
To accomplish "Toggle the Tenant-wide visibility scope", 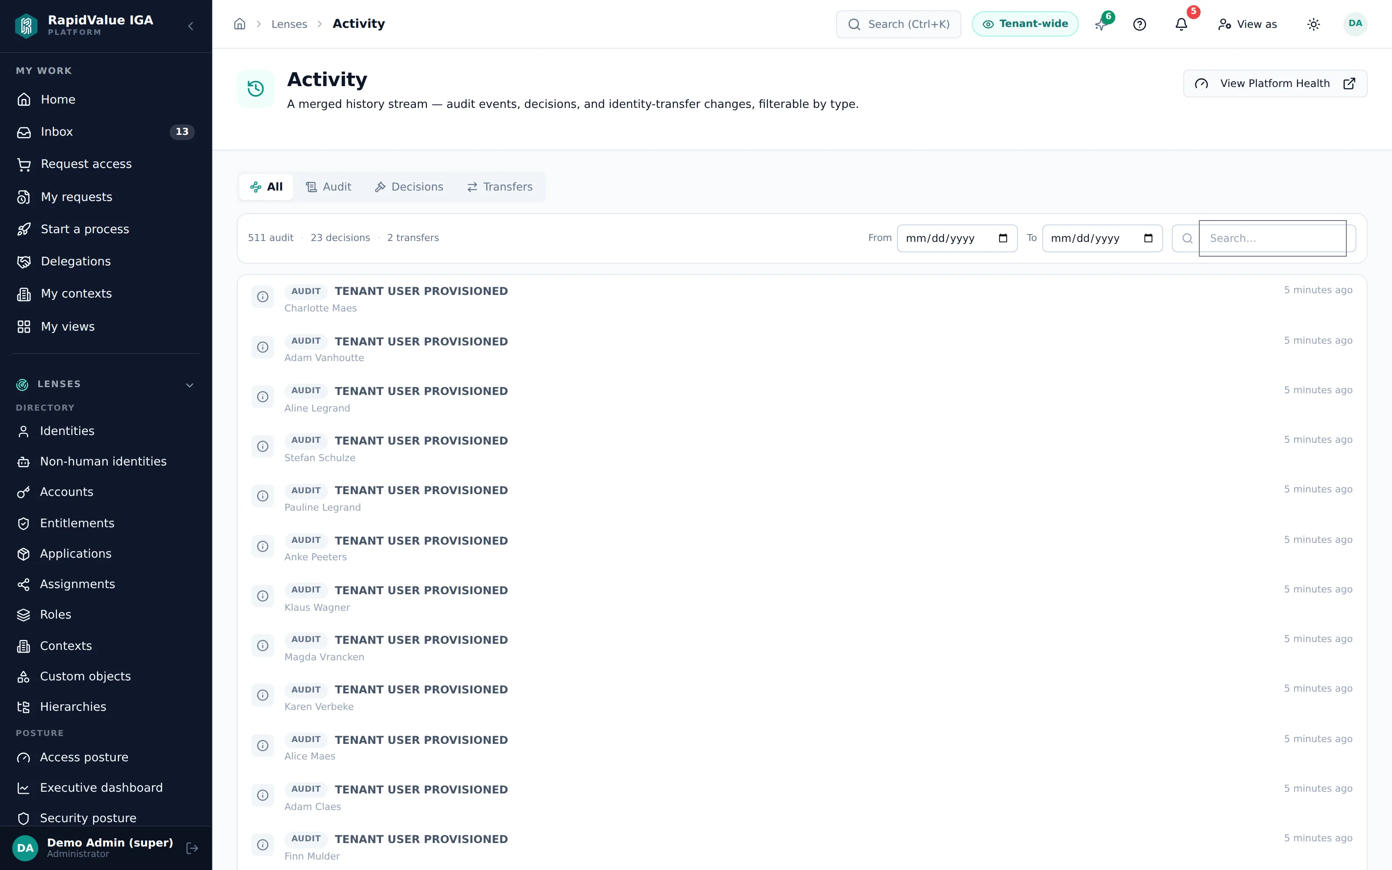I will [x=1025, y=24].
